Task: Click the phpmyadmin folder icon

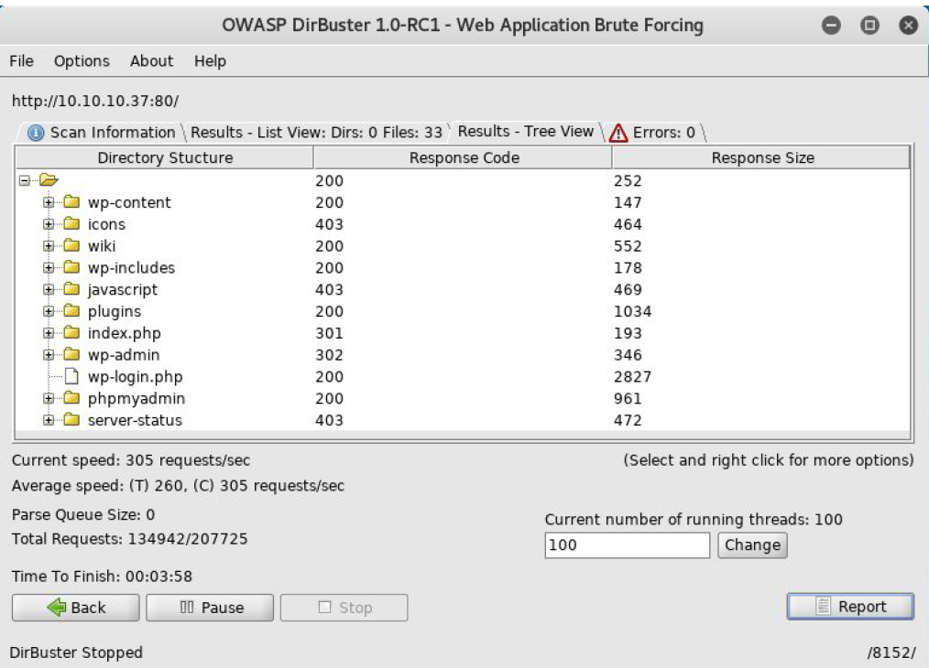Action: [x=71, y=399]
